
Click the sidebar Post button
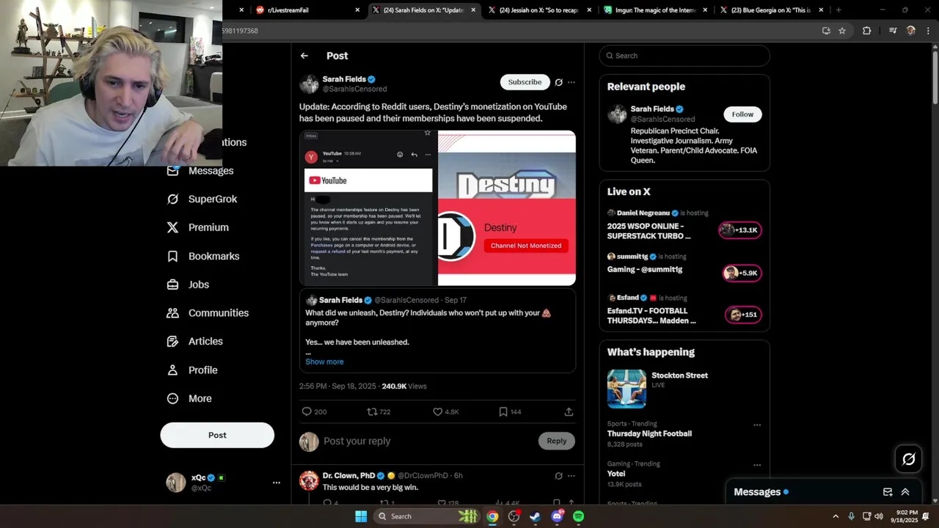click(x=217, y=435)
